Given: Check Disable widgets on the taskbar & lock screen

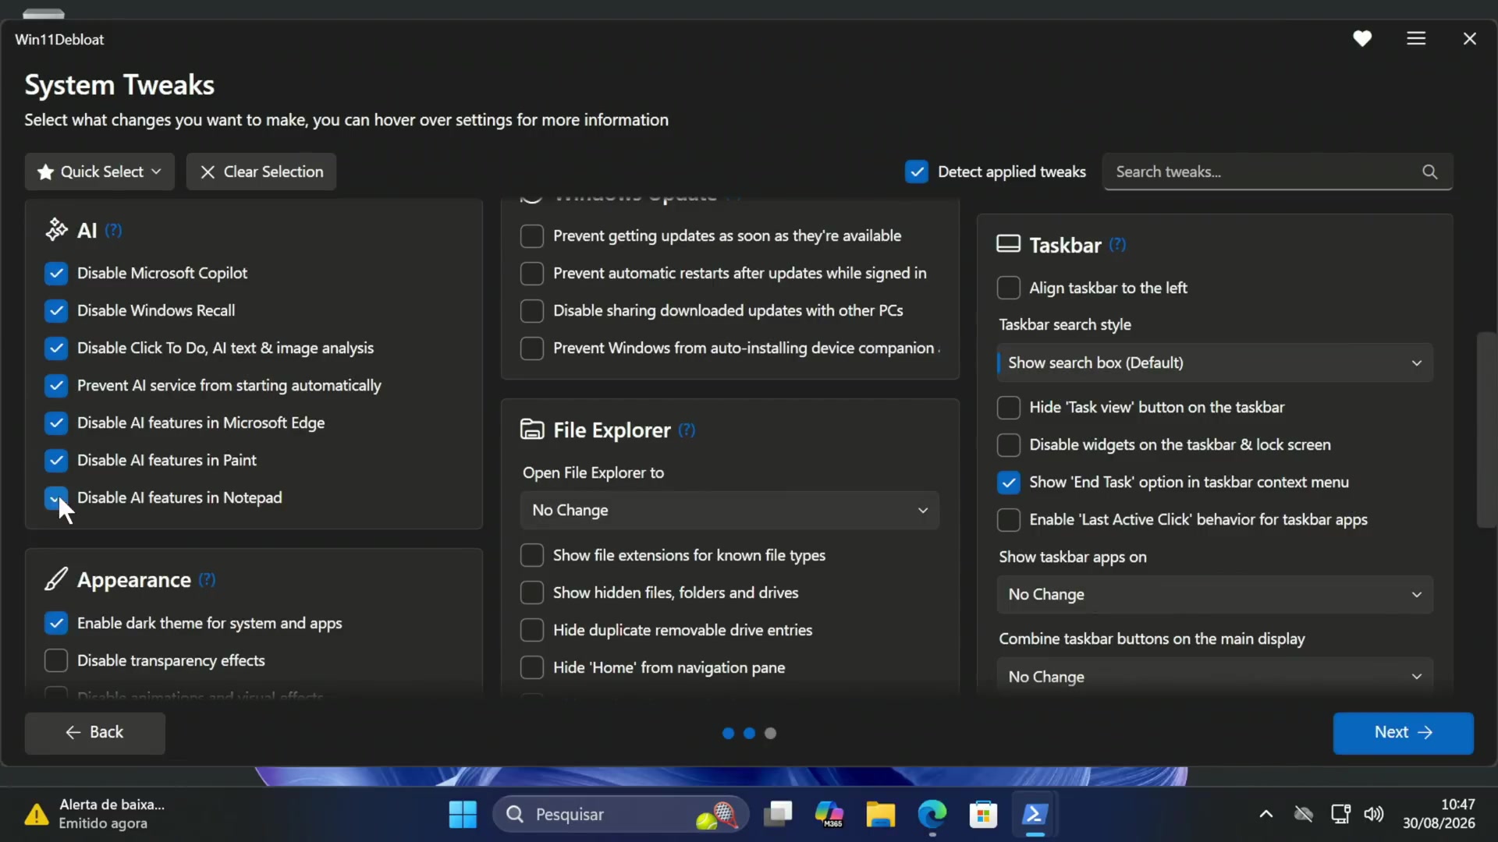Looking at the screenshot, I should 1009,444.
